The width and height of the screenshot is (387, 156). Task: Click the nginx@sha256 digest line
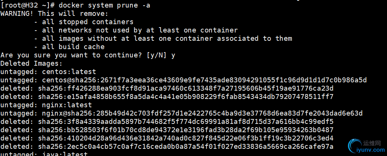point(181,113)
